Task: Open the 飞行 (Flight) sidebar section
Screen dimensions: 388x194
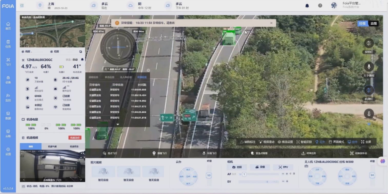Action: coord(8,62)
